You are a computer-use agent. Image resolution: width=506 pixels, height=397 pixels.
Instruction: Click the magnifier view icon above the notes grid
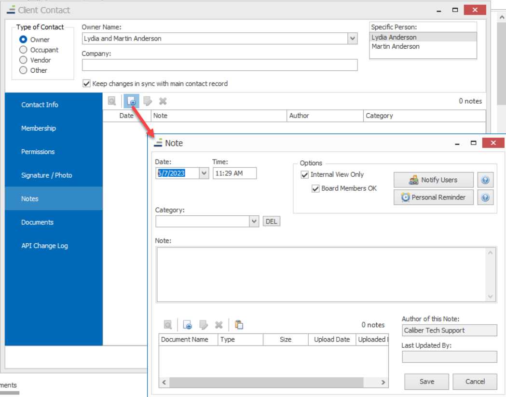(111, 101)
